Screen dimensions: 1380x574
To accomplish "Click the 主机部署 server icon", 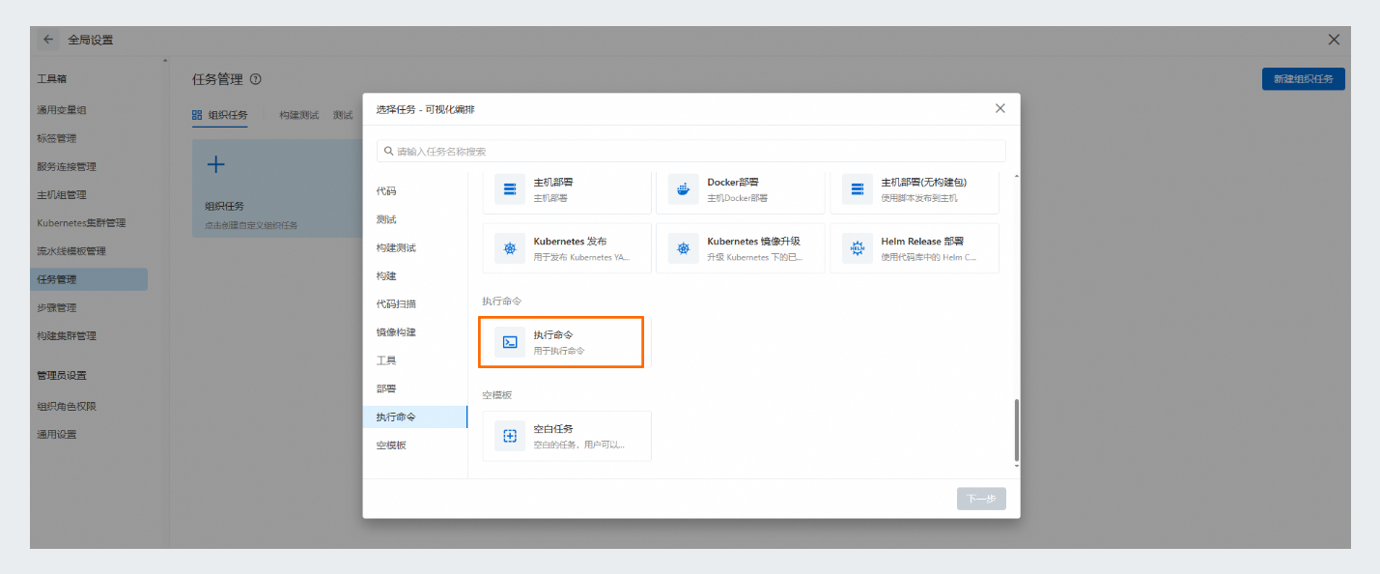I will pos(510,189).
